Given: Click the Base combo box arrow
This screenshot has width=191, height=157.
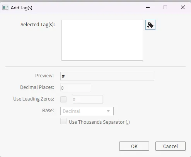Looking at the screenshot, I should [x=108, y=111].
